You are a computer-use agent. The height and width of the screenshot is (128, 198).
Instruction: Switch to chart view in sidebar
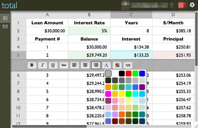coord(5,26)
